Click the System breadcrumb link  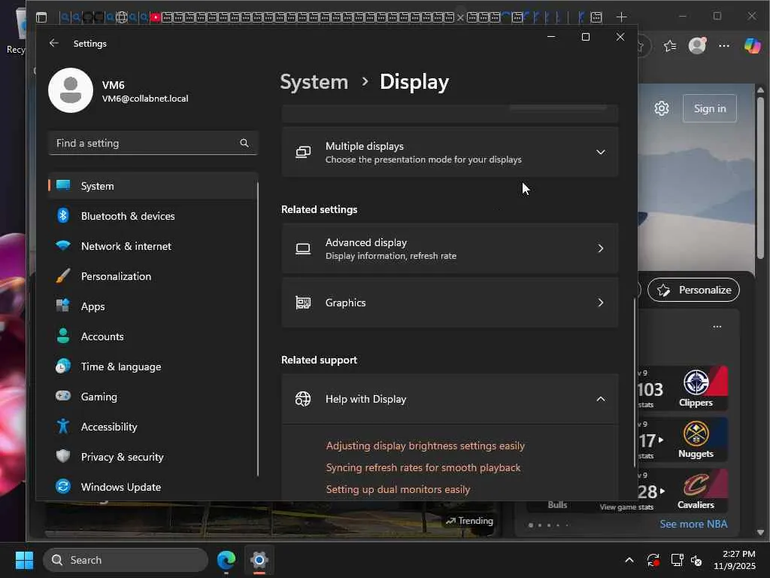[314, 82]
